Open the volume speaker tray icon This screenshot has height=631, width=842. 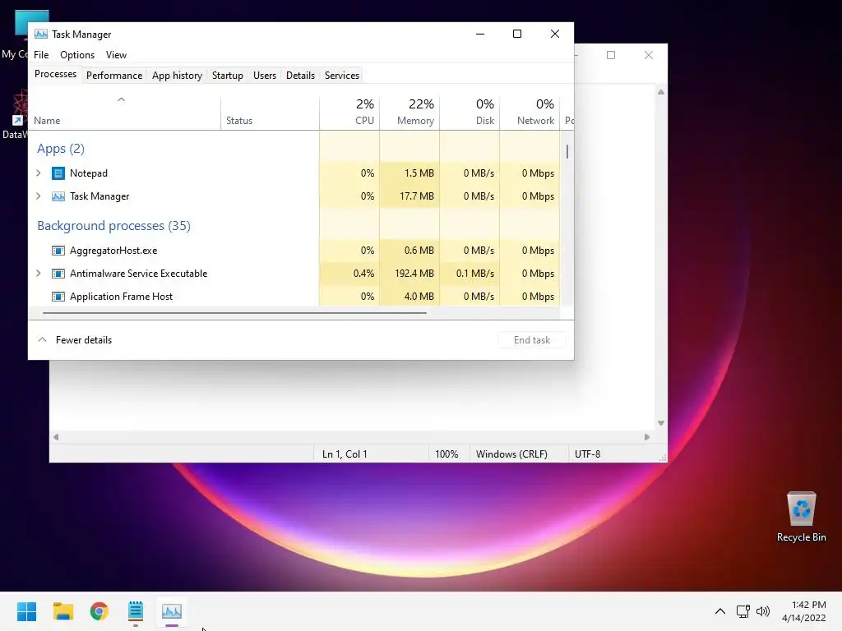point(763,611)
